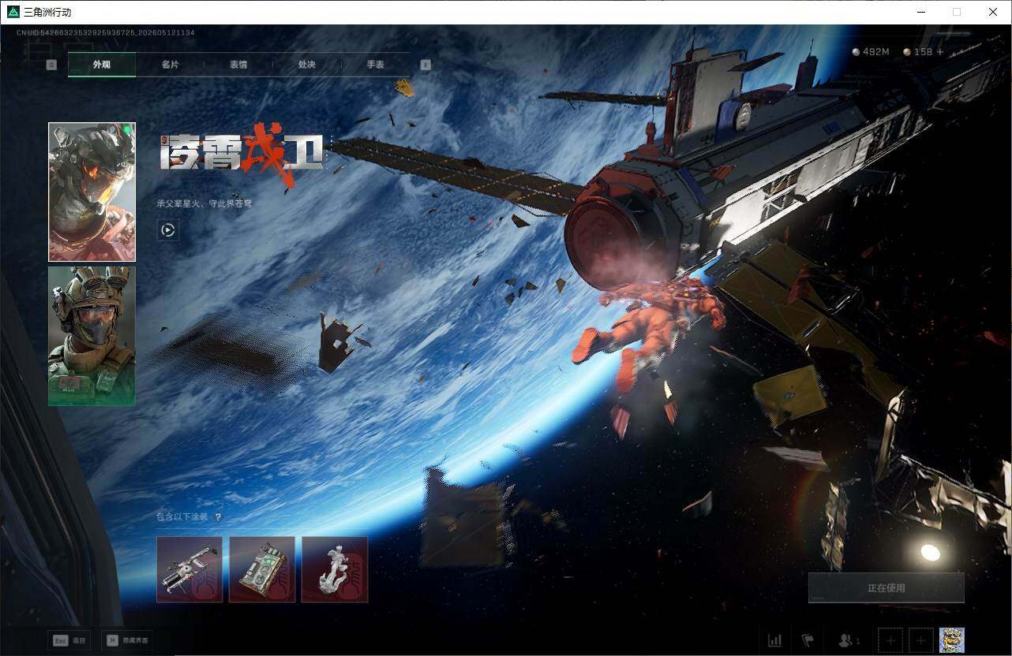Select the tan helmet soldier skin thumbnail
This screenshot has height=656, width=1012.
[92, 336]
